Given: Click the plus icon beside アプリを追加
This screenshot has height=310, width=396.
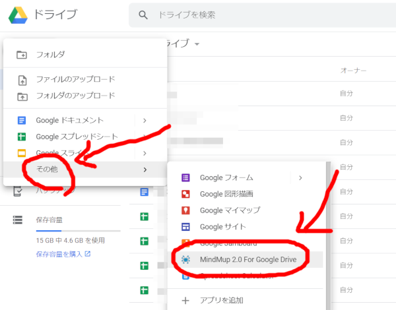Looking at the screenshot, I should [x=185, y=300].
